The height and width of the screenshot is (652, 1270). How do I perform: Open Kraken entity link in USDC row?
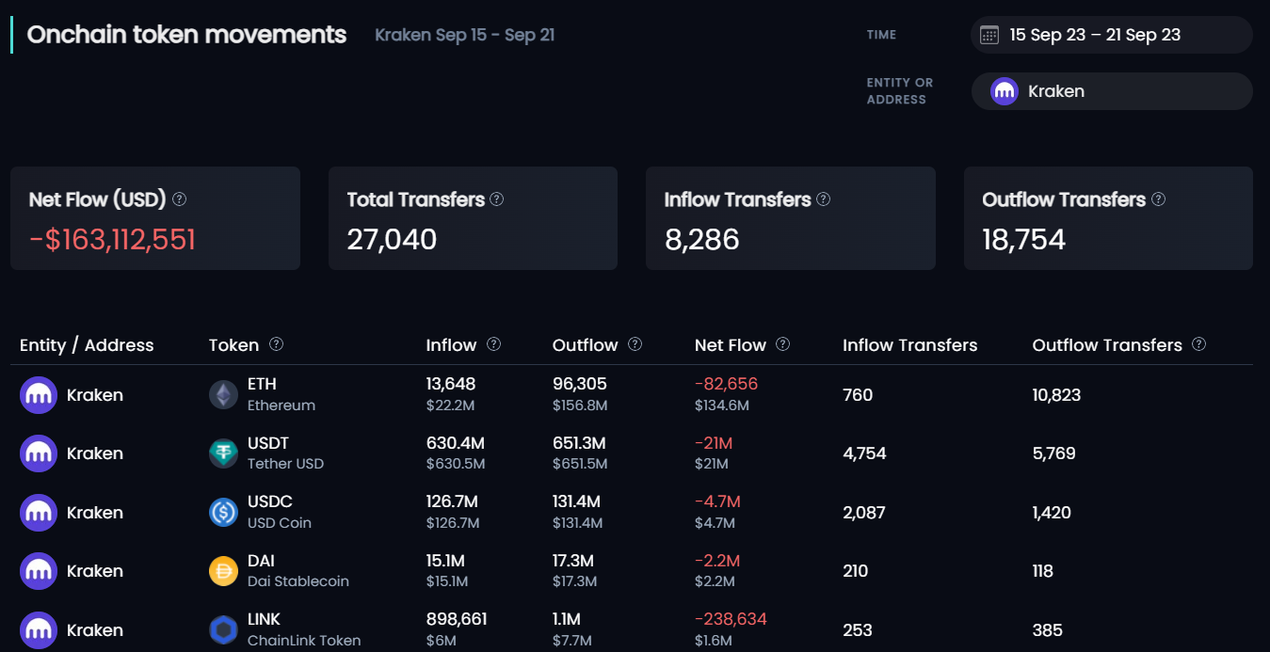click(95, 513)
